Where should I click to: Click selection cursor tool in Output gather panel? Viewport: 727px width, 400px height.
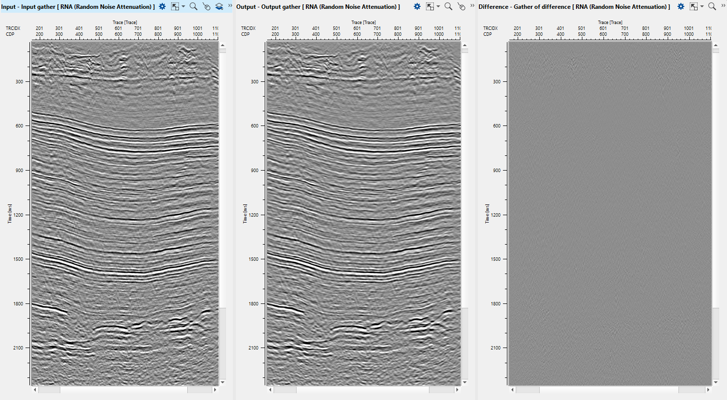(430, 7)
